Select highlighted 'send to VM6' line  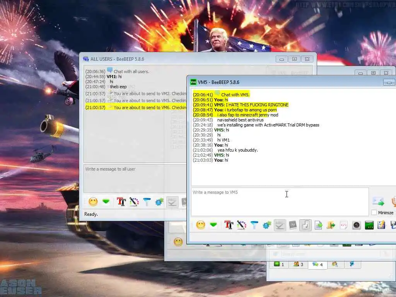pyautogui.click(x=136, y=108)
